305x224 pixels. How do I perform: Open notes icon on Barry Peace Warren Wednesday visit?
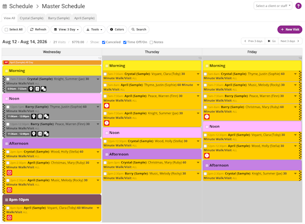pos(40,133)
